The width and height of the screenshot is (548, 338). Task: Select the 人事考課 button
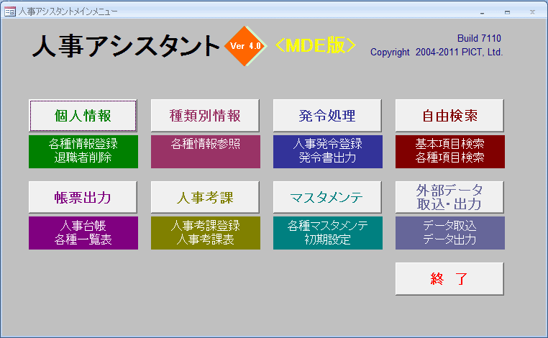click(x=205, y=197)
